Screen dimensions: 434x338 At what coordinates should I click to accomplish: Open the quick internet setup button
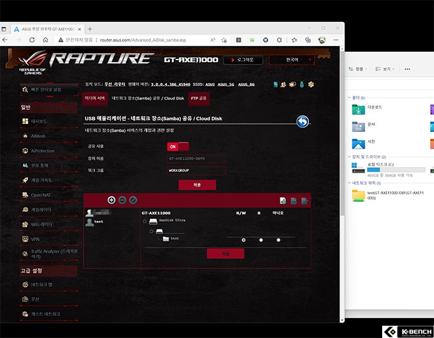point(49,90)
